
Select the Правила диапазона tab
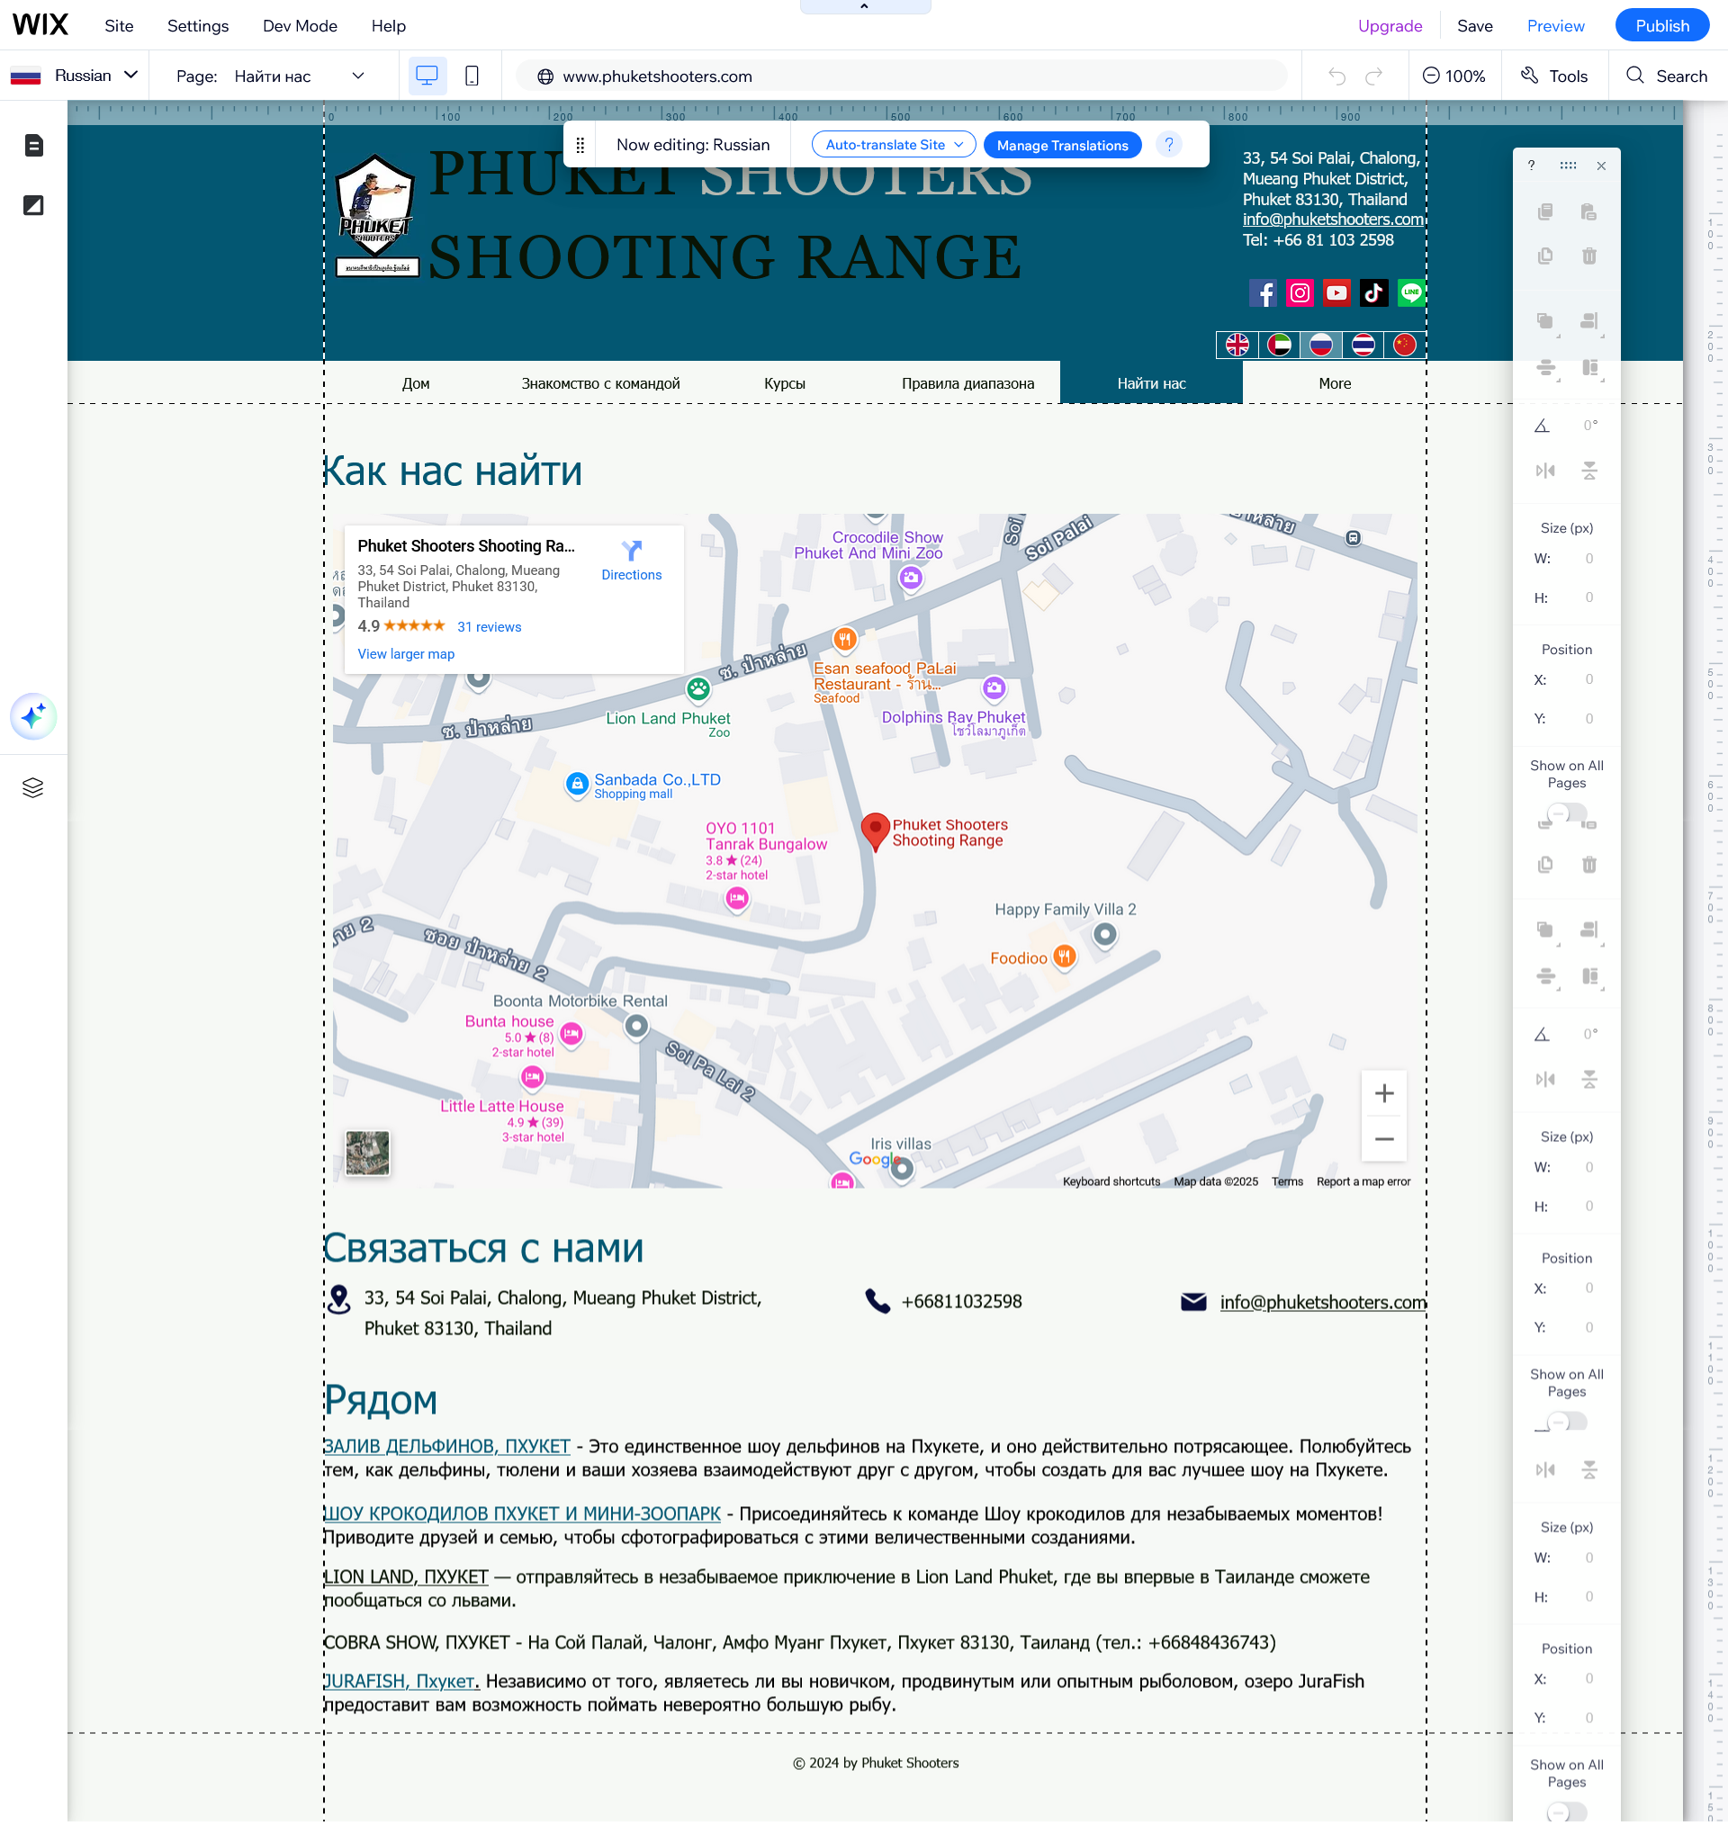click(x=968, y=383)
